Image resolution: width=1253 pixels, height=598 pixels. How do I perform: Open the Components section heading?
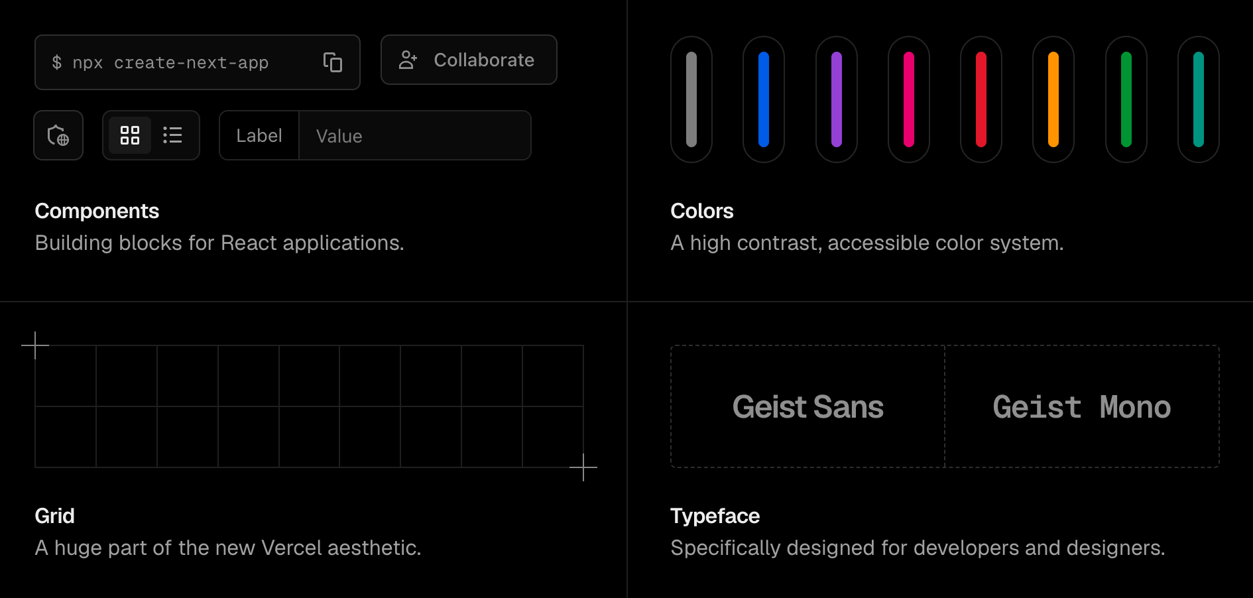[x=97, y=211]
